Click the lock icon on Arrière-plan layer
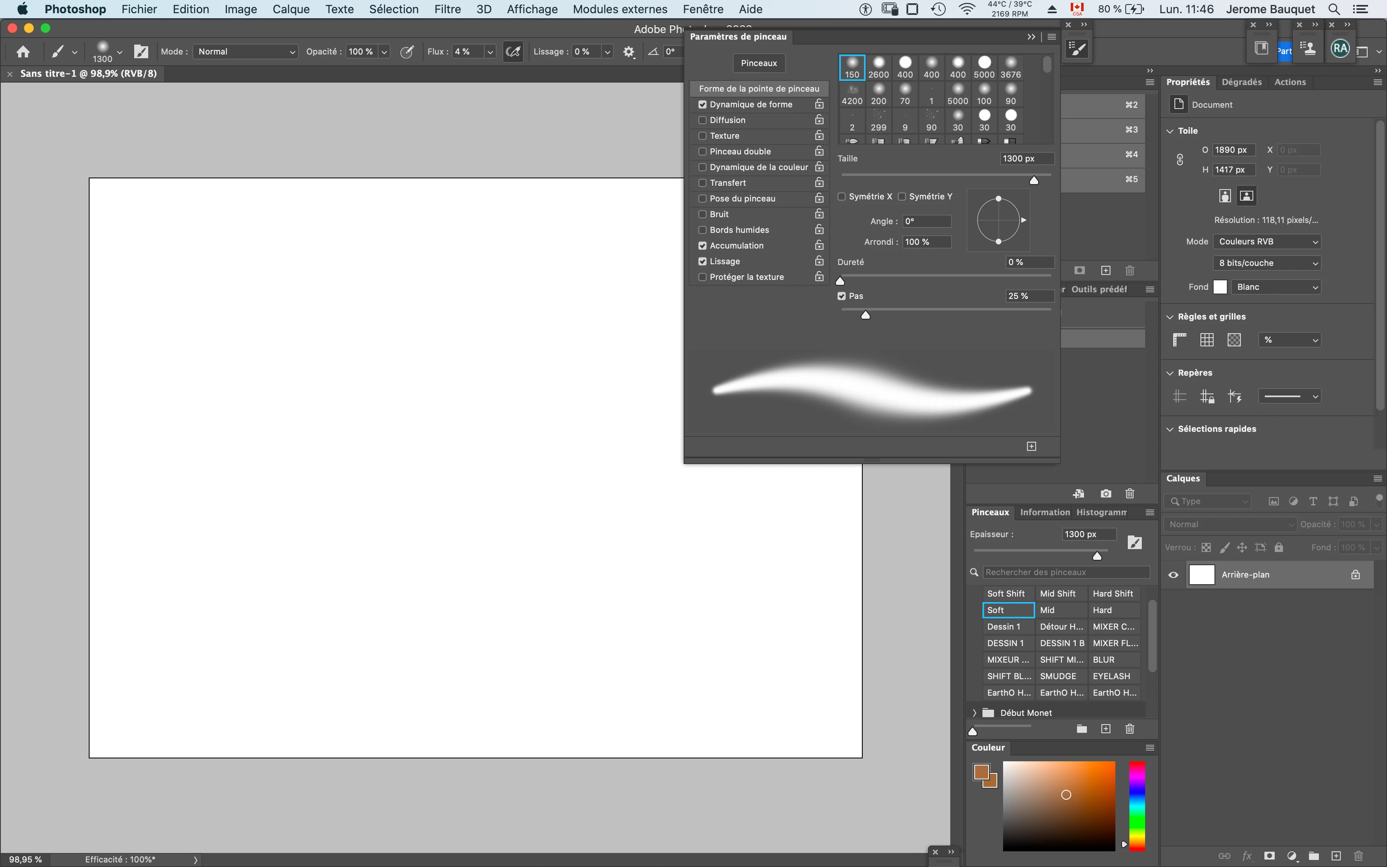Image resolution: width=1387 pixels, height=867 pixels. (x=1356, y=575)
